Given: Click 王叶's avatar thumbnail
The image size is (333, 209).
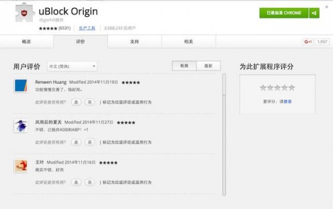Looking at the screenshot, I should click(21, 166).
